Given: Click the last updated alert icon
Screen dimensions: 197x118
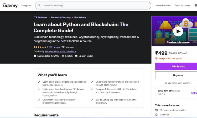Looking at the screenshot, I should point(35,56).
